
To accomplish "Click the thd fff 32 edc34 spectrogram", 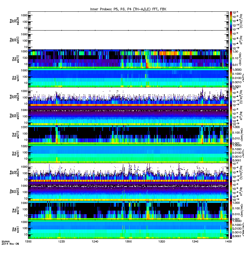I will [x=128, y=97].
